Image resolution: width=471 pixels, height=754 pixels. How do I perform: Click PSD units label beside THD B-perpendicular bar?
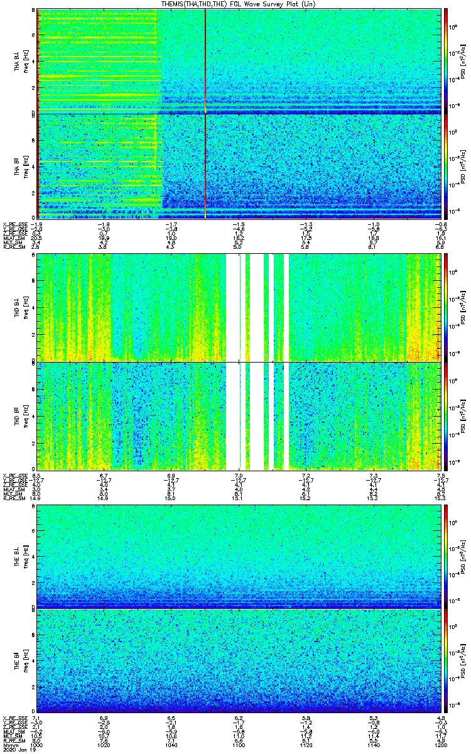pos(463,307)
